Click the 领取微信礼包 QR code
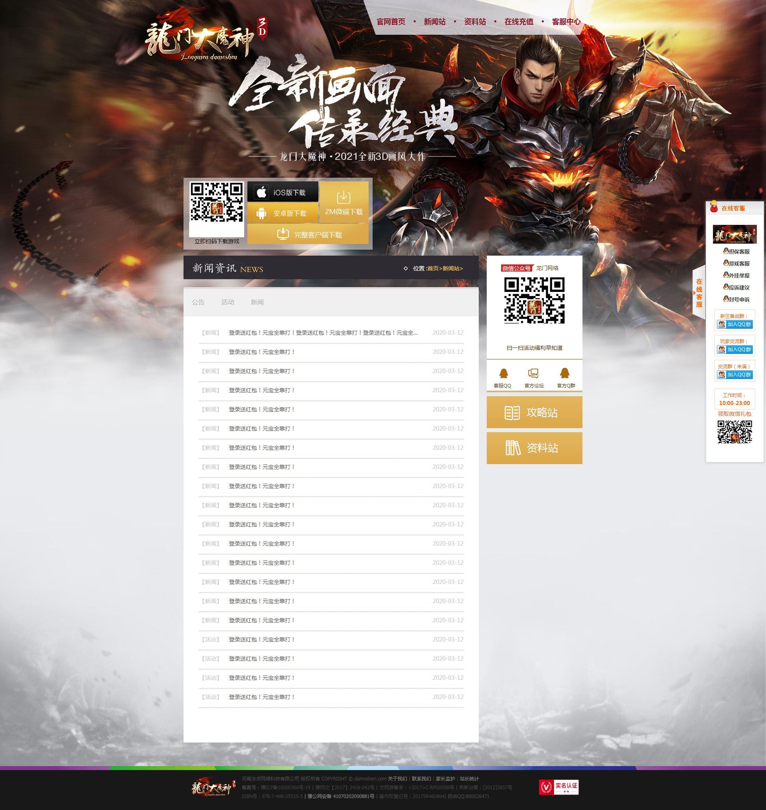766x810 pixels. click(734, 433)
